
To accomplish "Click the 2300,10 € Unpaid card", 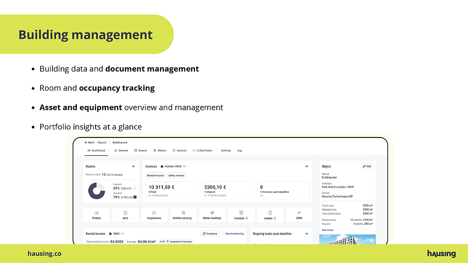I will pyautogui.click(x=227, y=190).
